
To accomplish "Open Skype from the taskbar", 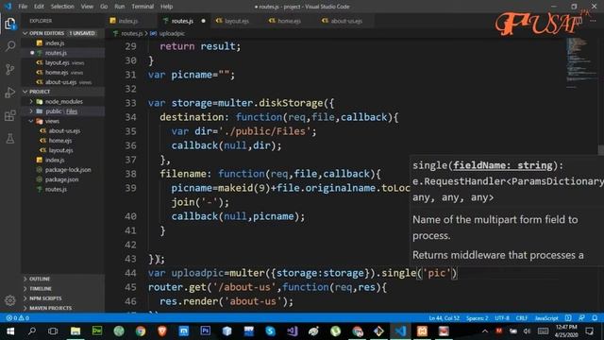I will tap(271, 331).
